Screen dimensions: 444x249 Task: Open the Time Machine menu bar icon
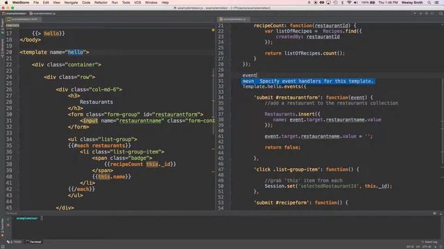pyautogui.click(x=335, y=3)
